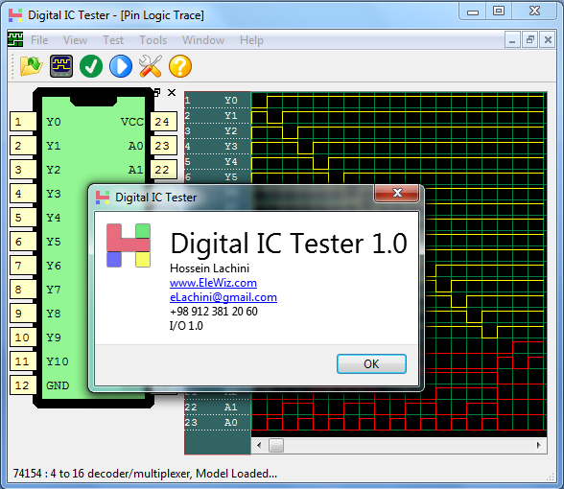Click trace row label 1 Y0
This screenshot has width=564, height=489.
(x=217, y=101)
